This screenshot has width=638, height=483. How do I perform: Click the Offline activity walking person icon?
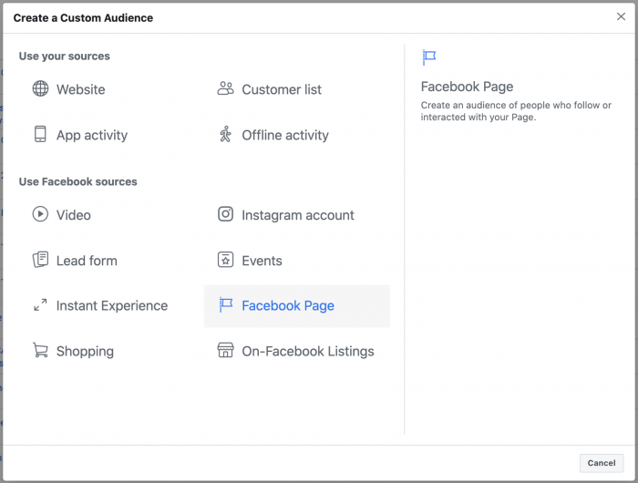[x=225, y=134]
